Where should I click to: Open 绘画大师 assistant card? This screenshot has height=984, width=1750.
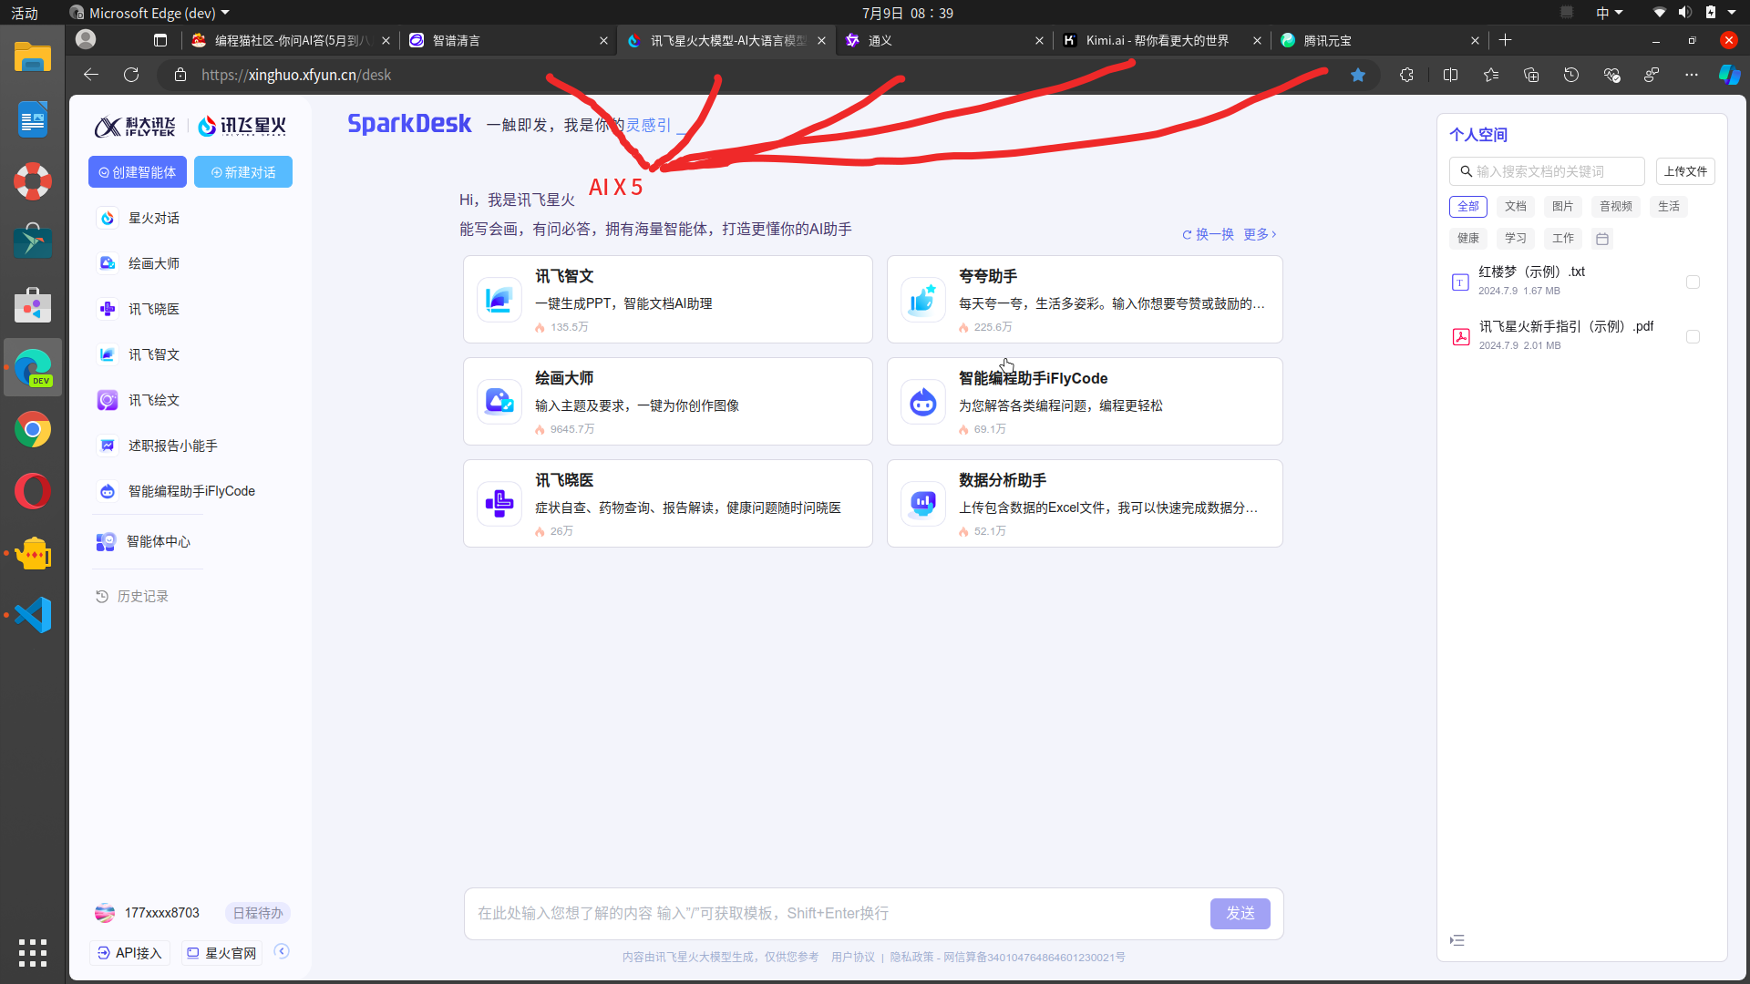tap(668, 401)
